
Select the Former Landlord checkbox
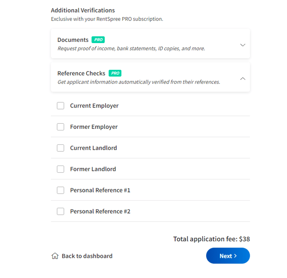coord(60,169)
